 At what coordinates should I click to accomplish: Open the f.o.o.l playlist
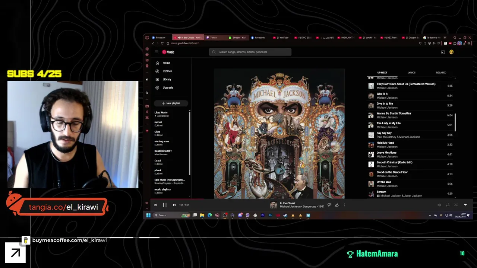[171, 162]
